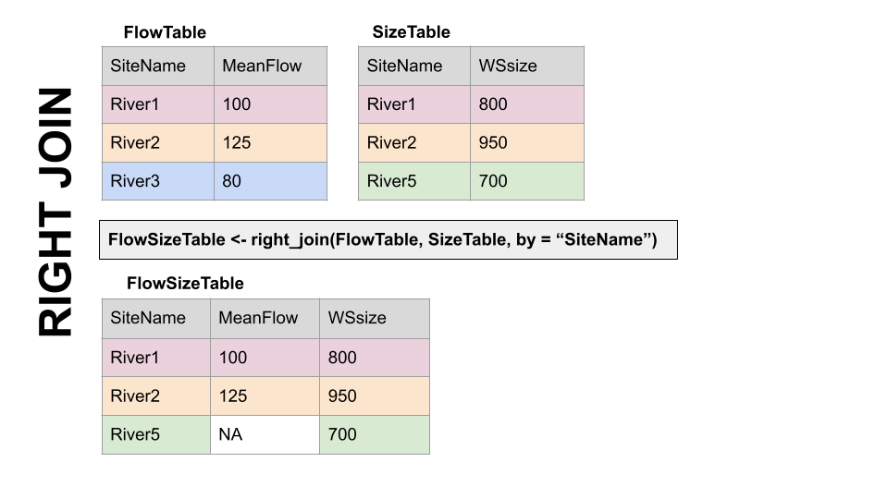Select the white NA cell

(265, 434)
